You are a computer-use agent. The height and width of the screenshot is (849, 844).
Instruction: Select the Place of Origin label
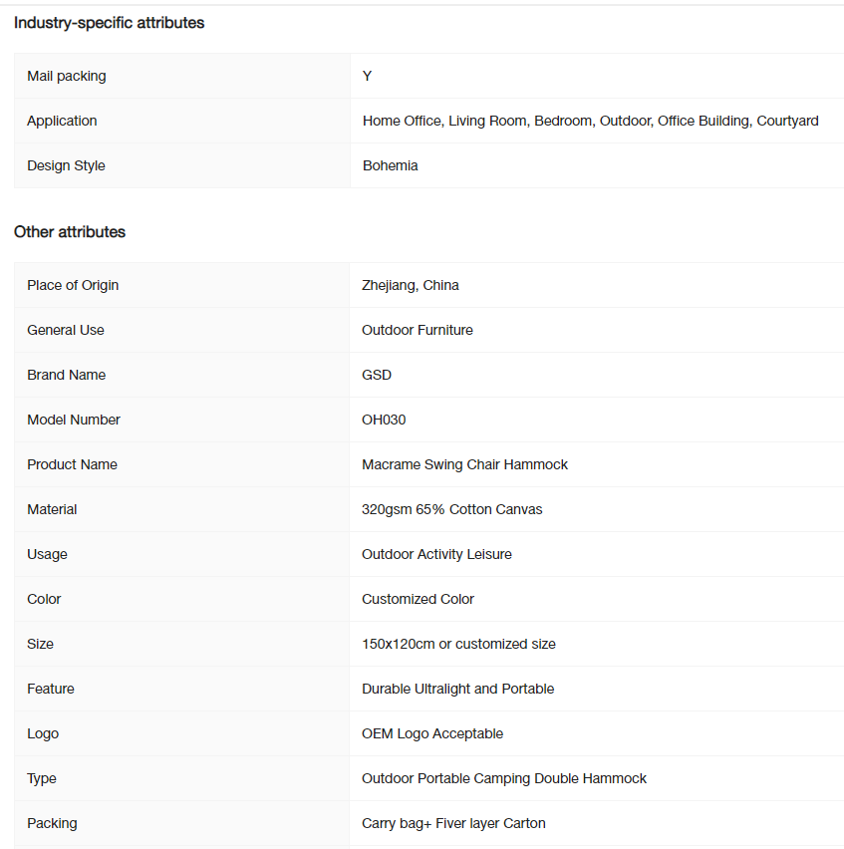click(x=73, y=285)
